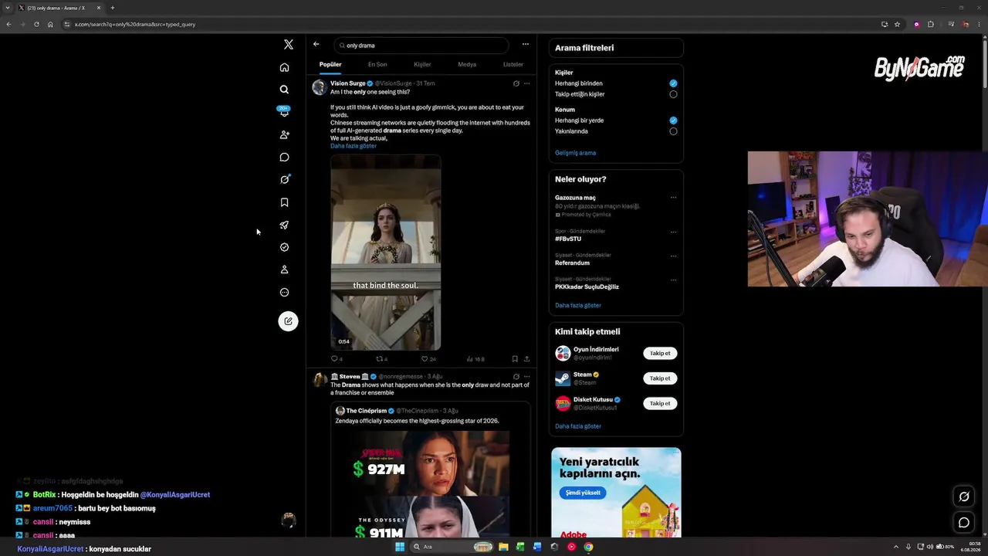Open more options on Steven's post
The height and width of the screenshot is (556, 988).
coord(527,377)
